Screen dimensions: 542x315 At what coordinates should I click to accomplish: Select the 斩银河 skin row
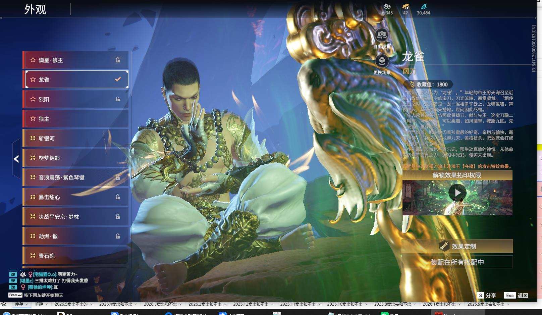tap(76, 138)
